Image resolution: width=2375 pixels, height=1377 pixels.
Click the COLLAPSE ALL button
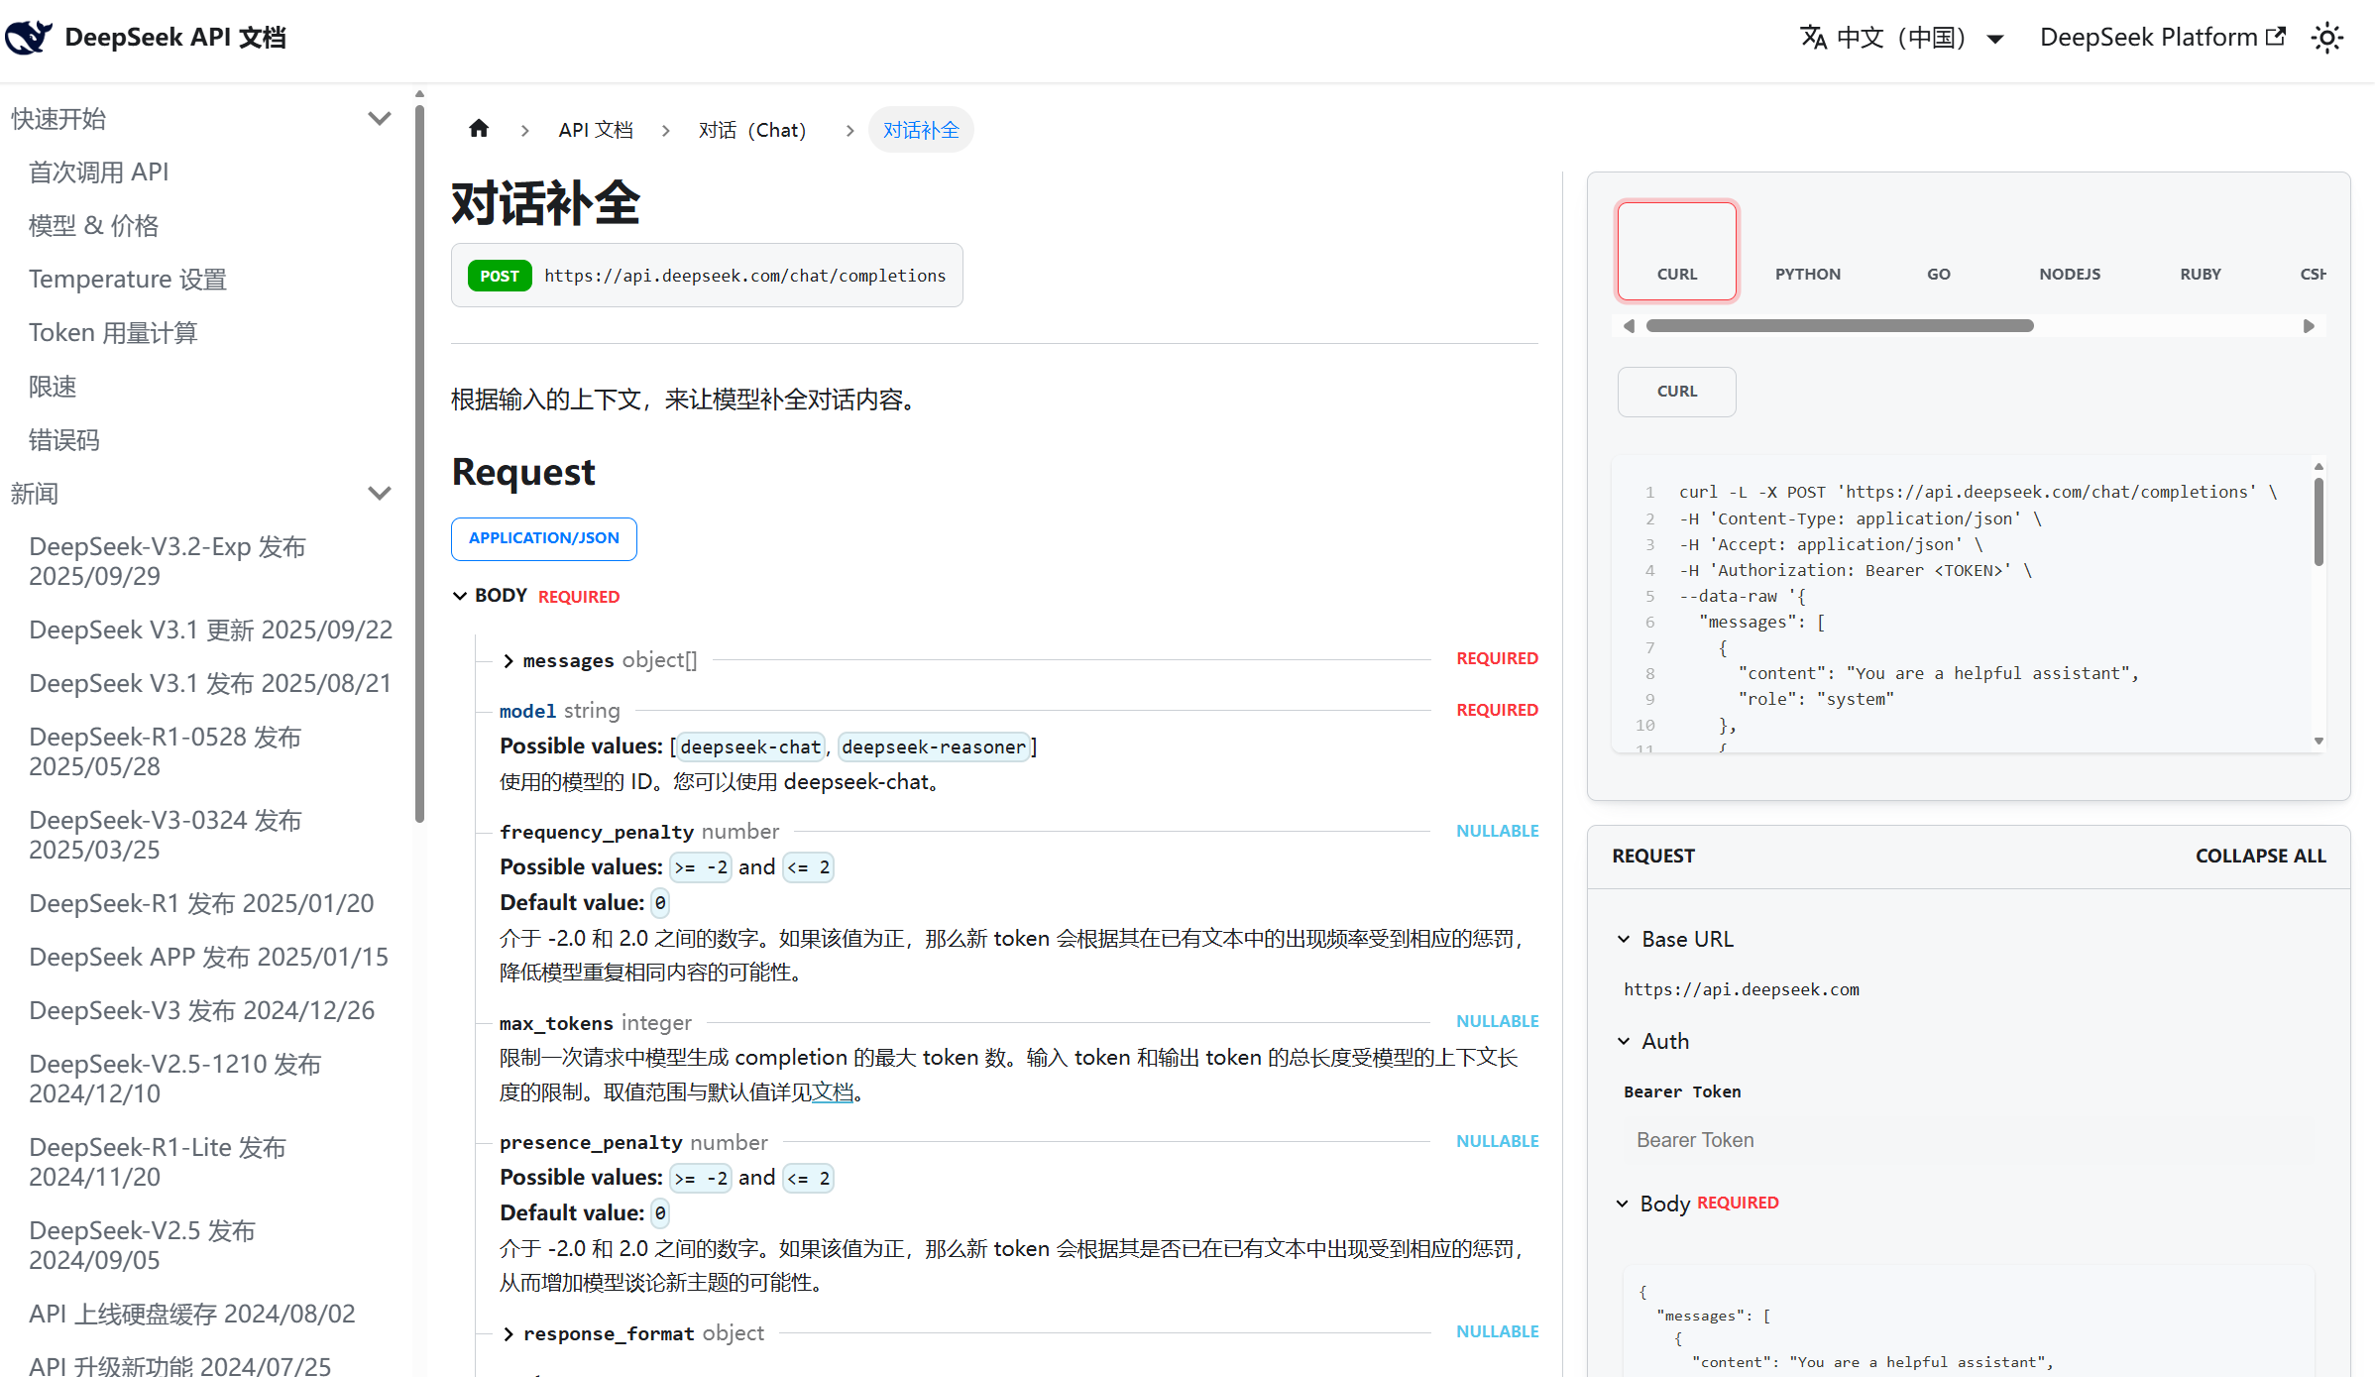tap(2260, 856)
